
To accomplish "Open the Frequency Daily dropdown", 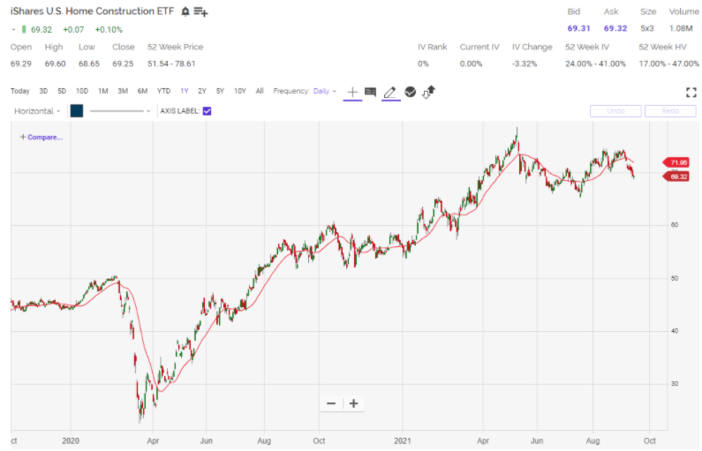I will pos(325,91).
